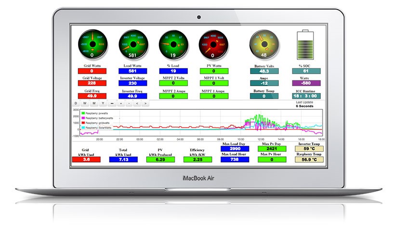Click the green pvwatts legend swatch
The image size is (395, 245).
pos(83,113)
